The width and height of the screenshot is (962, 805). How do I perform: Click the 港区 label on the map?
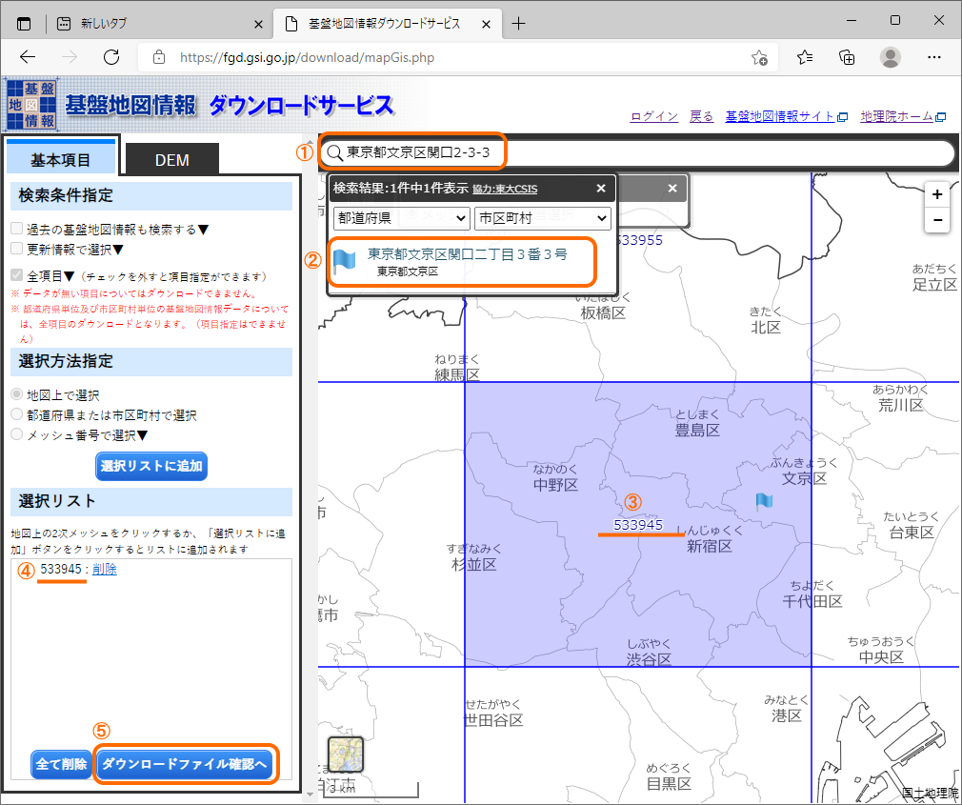point(787,715)
